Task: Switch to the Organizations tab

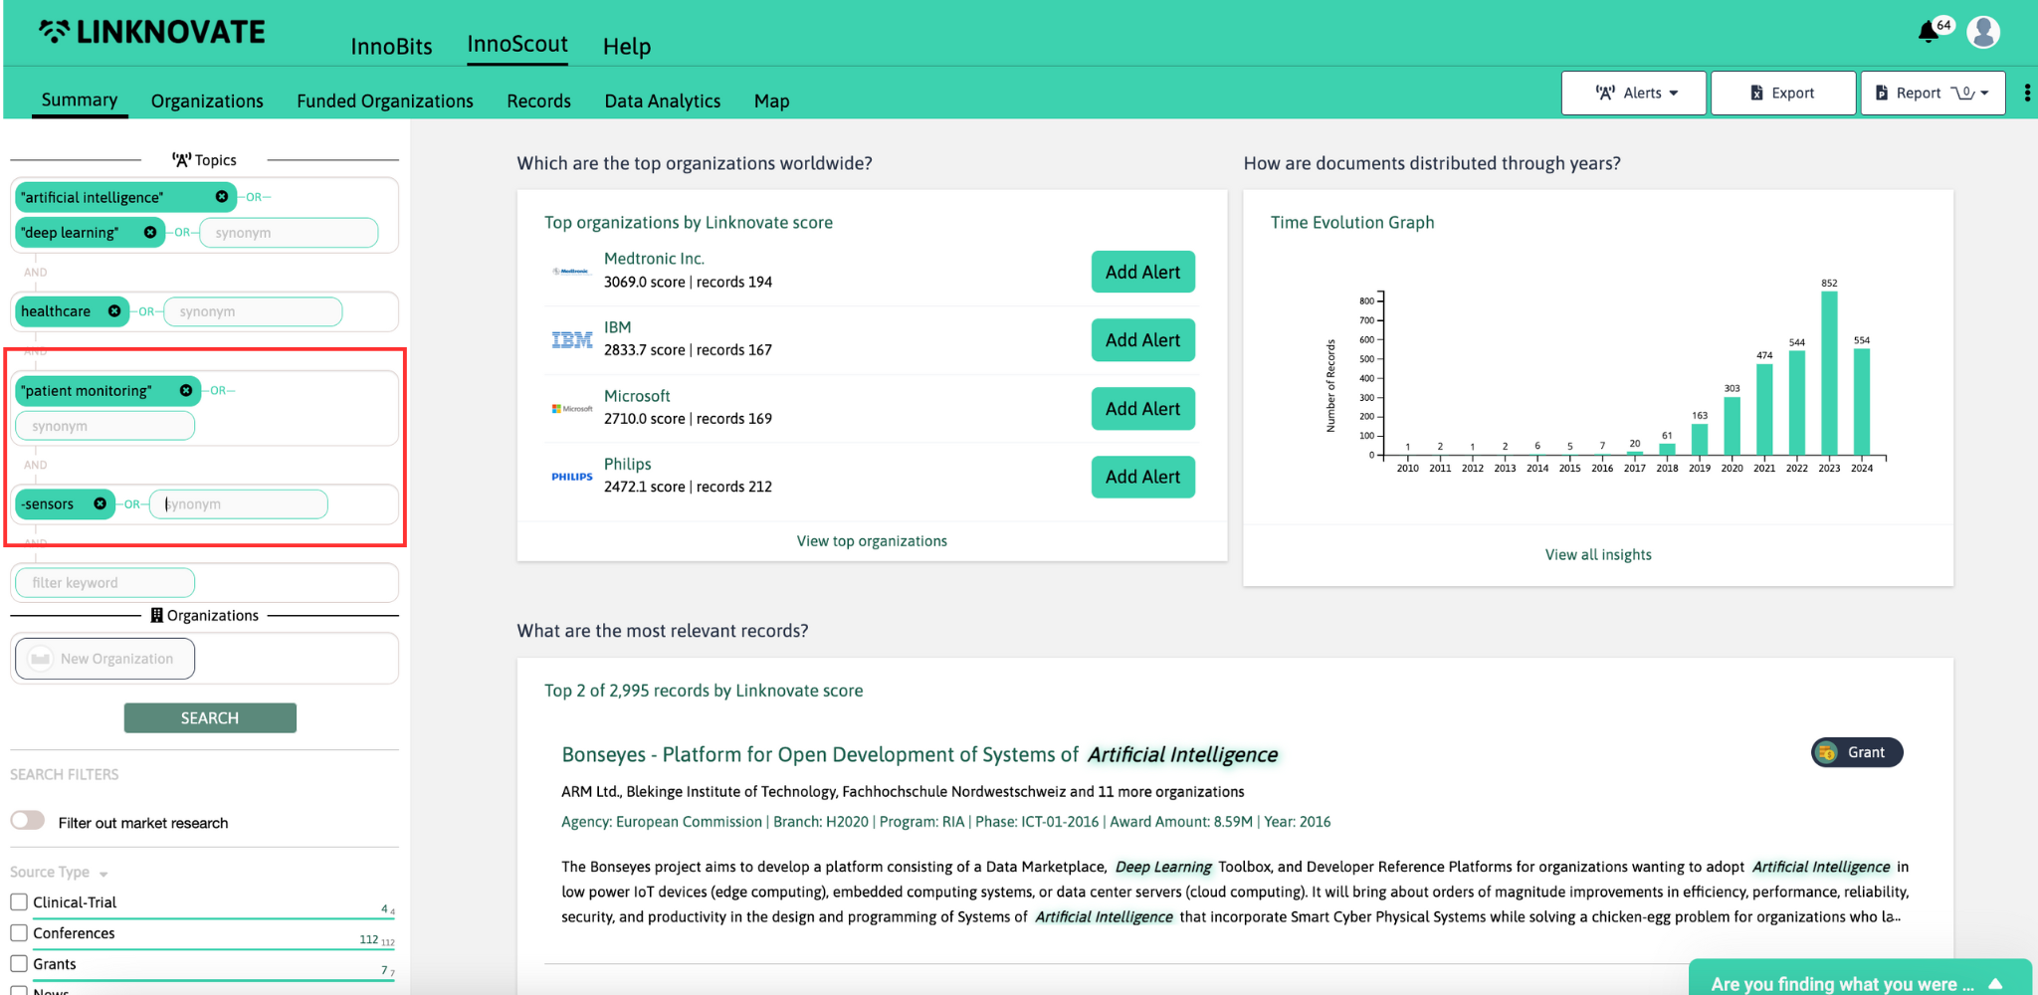Action: [207, 100]
